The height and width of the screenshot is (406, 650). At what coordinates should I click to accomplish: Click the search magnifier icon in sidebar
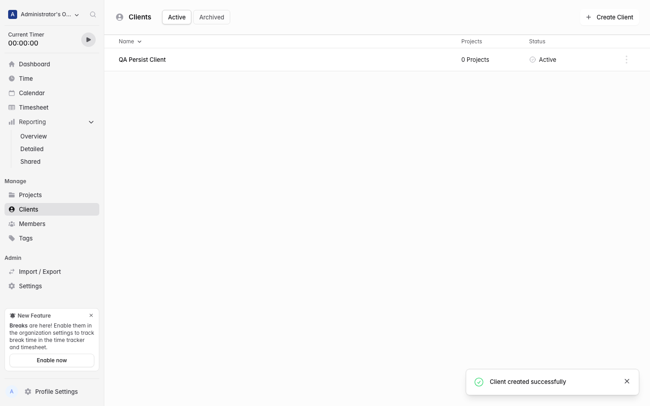pos(93,14)
